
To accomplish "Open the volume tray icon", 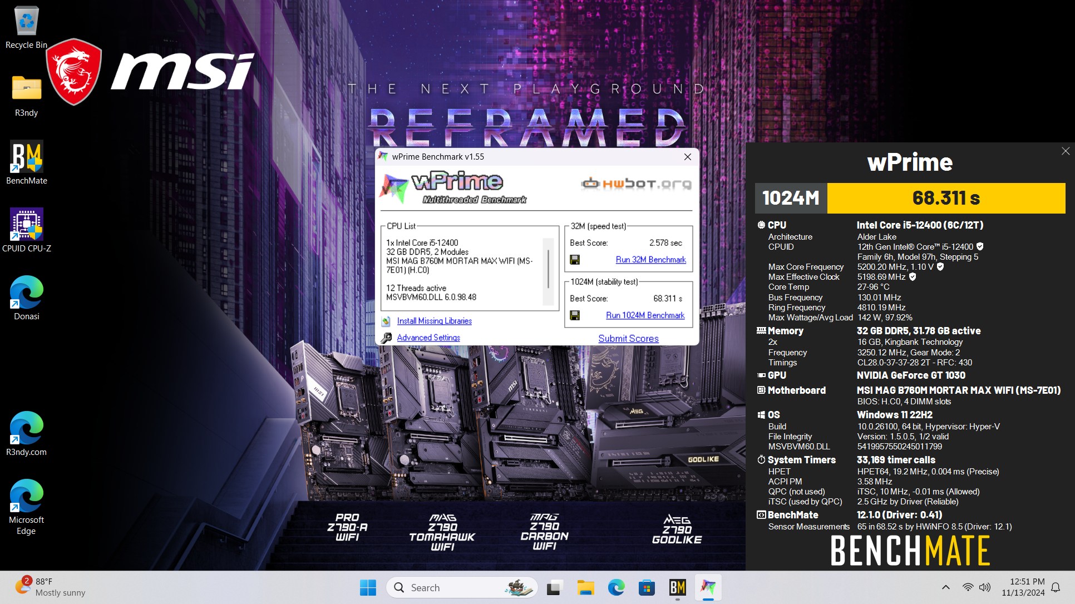I will (985, 587).
